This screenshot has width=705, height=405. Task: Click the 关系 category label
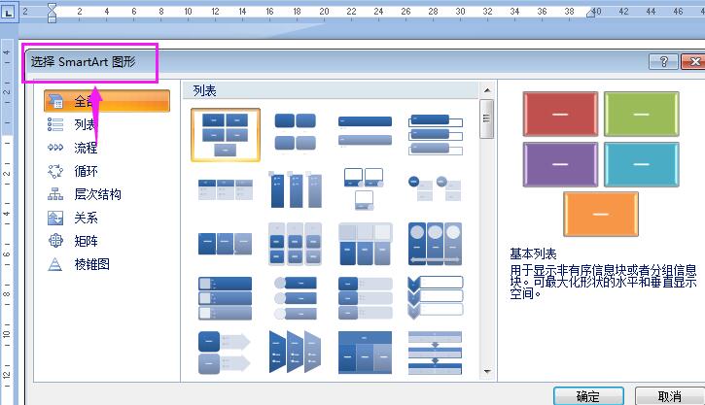point(86,218)
